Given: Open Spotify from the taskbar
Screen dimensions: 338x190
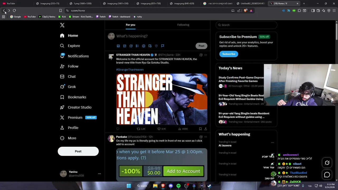Looking at the screenshot, I should click(179, 186).
